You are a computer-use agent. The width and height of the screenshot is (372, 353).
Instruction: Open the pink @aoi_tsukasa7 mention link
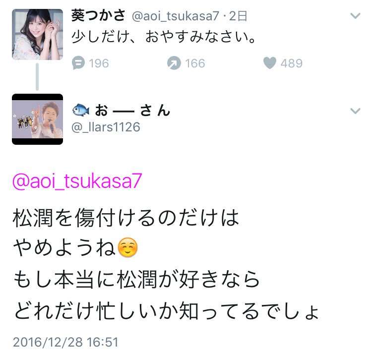pos(77,181)
